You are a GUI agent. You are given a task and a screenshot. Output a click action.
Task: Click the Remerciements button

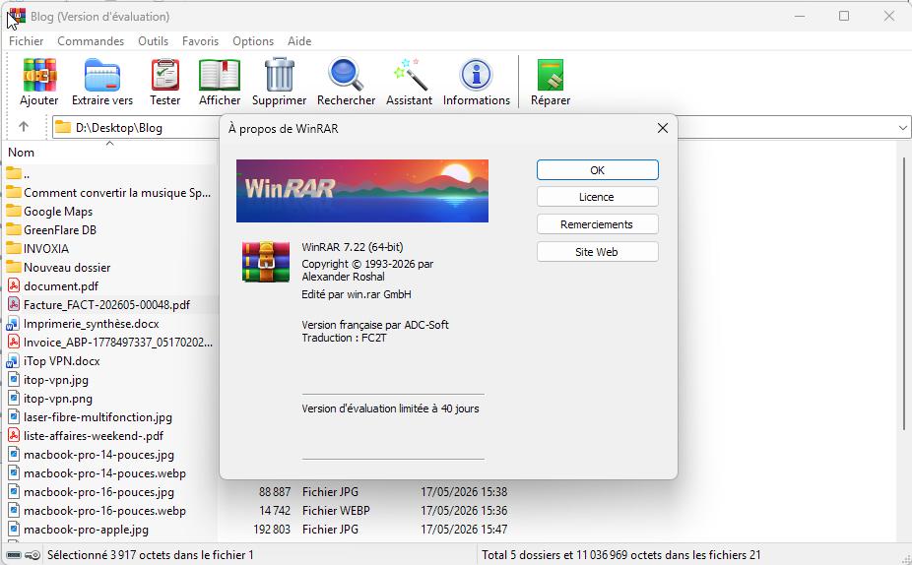[598, 224]
